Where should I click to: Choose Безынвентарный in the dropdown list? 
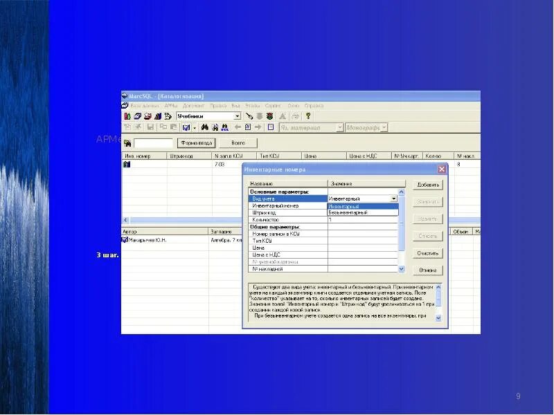point(363,212)
